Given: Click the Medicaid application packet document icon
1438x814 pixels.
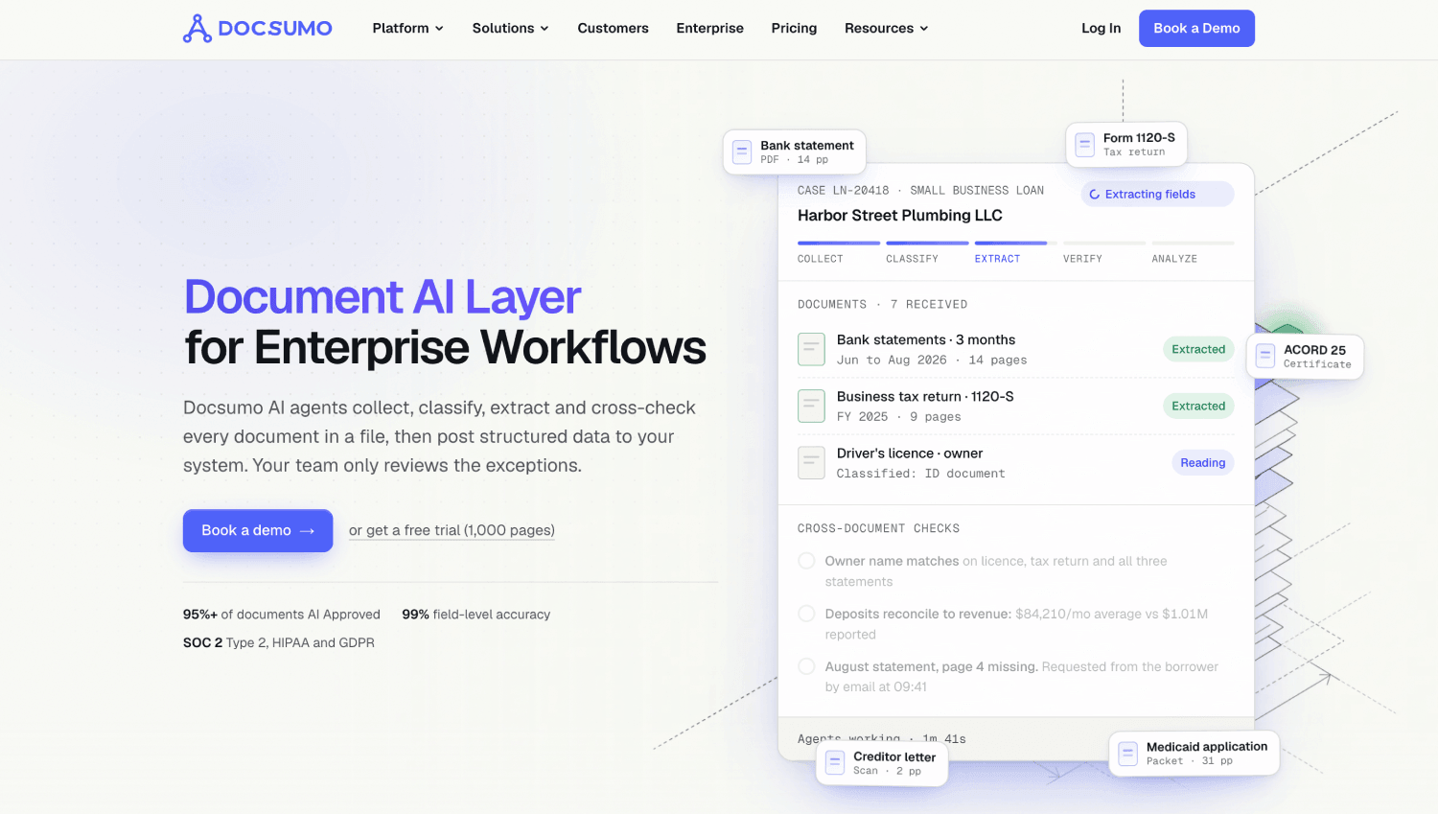Looking at the screenshot, I should pyautogui.click(x=1128, y=753).
